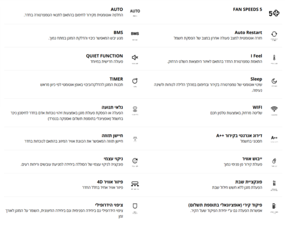
Task: Click the self-cleaning icon
Action: click(x=135, y=161)
